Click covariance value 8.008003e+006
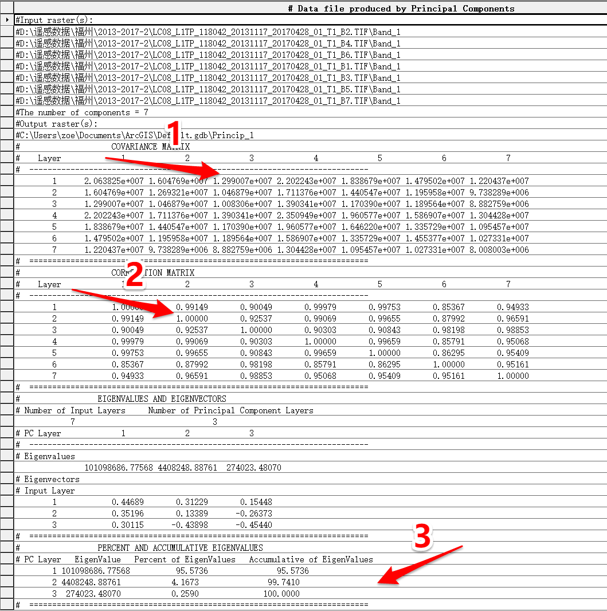The height and width of the screenshot is (611, 607). [x=499, y=250]
